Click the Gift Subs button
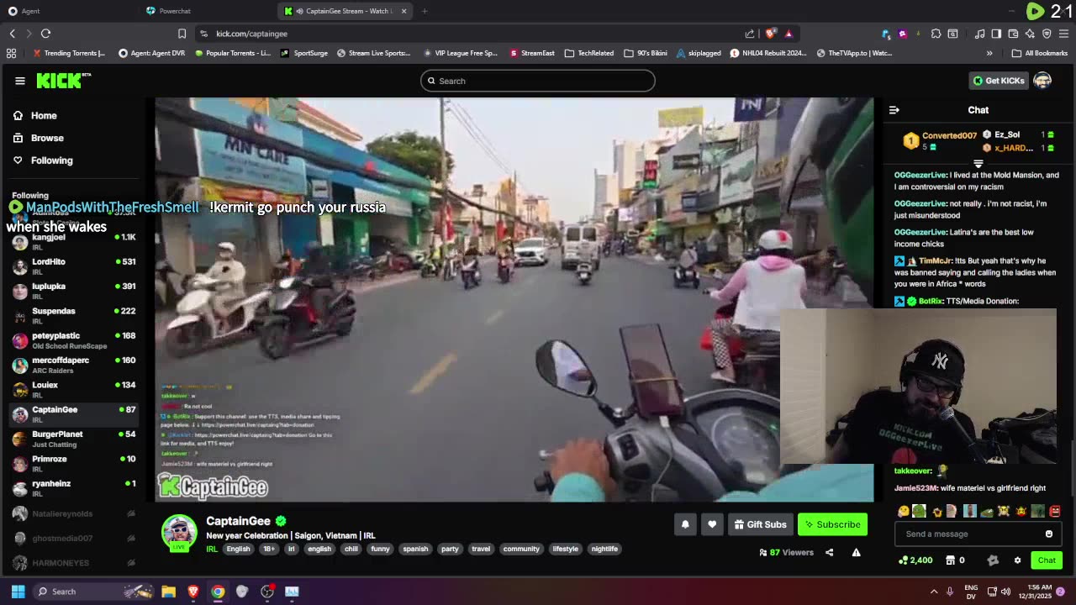This screenshot has width=1076, height=605. [760, 524]
